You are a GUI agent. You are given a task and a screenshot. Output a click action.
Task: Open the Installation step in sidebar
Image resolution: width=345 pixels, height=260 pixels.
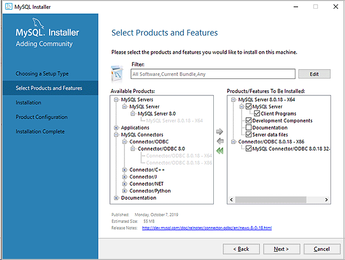point(28,103)
